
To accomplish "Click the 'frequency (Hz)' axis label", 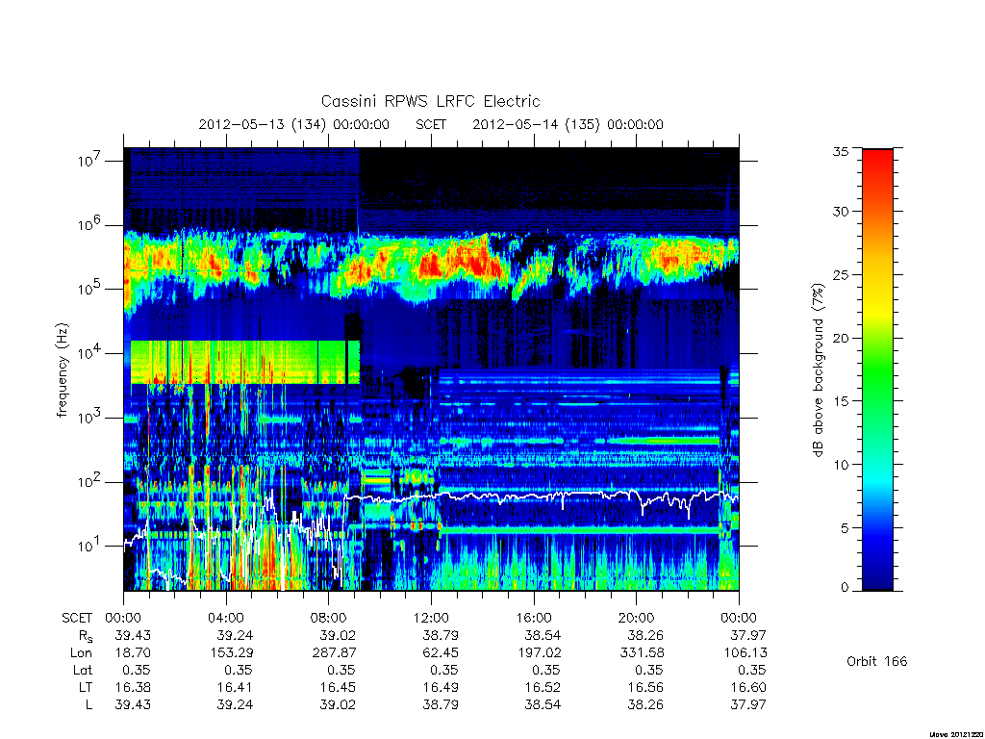I will click(x=62, y=370).
